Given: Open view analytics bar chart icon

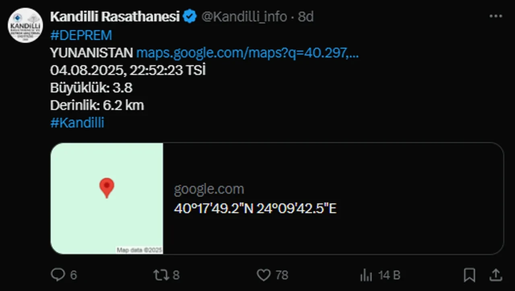Looking at the screenshot, I should (366, 275).
